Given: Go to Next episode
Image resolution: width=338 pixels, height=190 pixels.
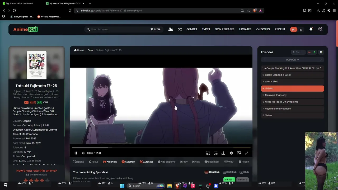Looking at the screenshot, I should 196,162.
